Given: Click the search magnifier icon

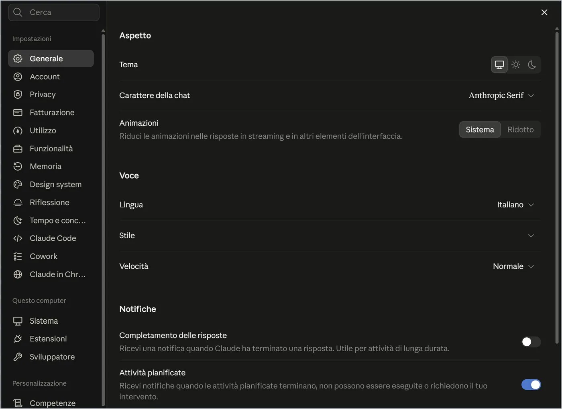Looking at the screenshot, I should click(18, 12).
